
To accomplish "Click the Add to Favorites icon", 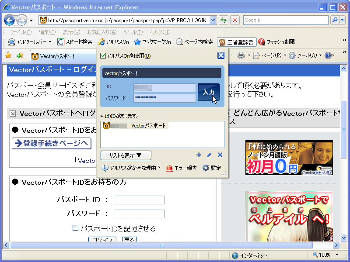I will point(20,55).
